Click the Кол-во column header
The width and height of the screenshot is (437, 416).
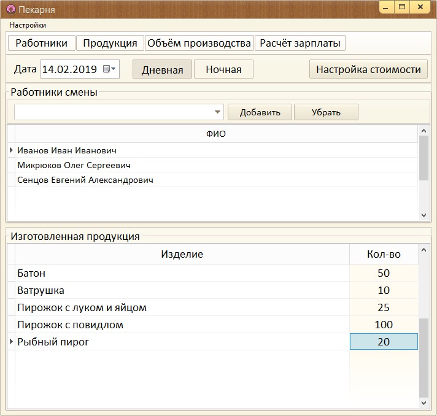click(384, 254)
